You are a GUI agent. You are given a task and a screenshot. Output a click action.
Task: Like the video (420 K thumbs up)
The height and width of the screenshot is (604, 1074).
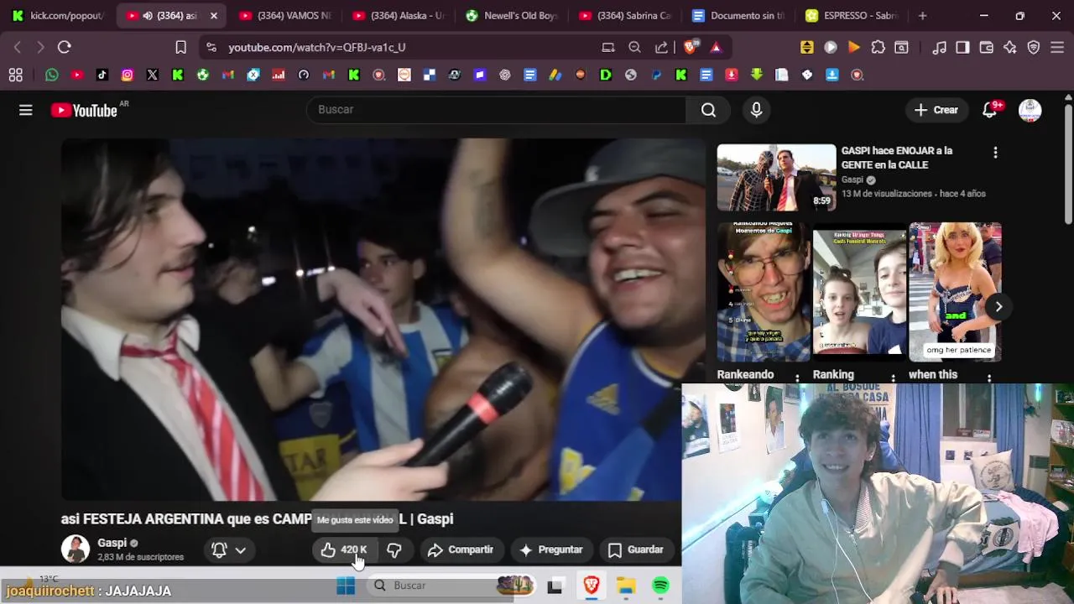(x=345, y=550)
